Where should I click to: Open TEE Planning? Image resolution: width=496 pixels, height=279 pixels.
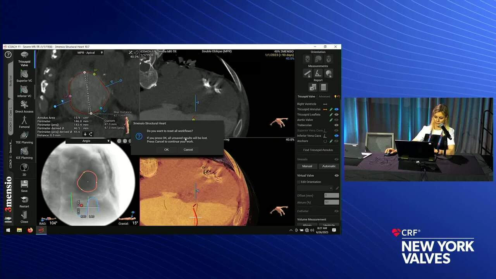click(x=24, y=138)
